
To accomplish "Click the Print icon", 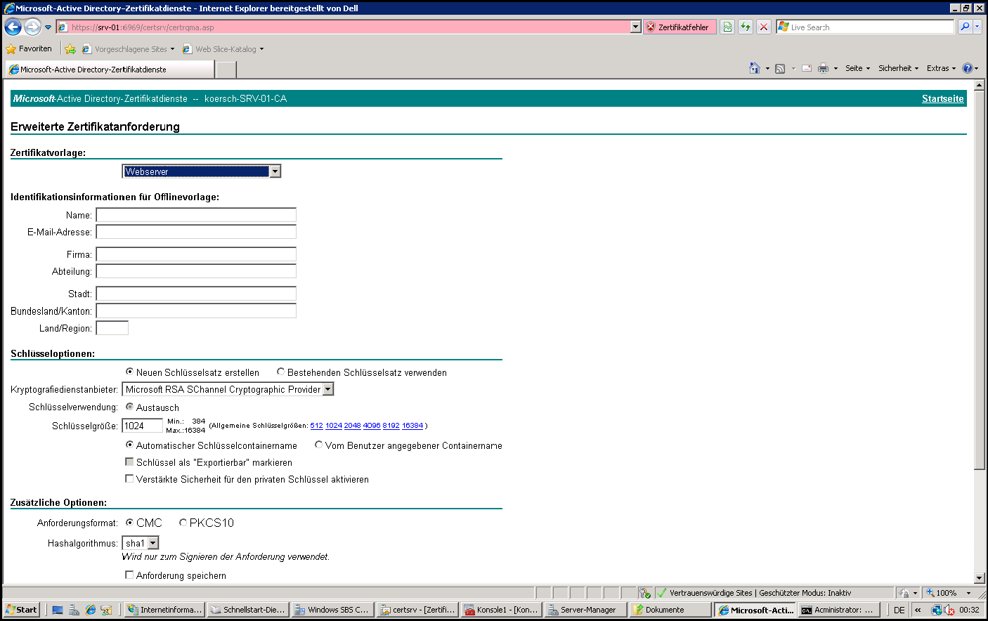I will click(824, 68).
